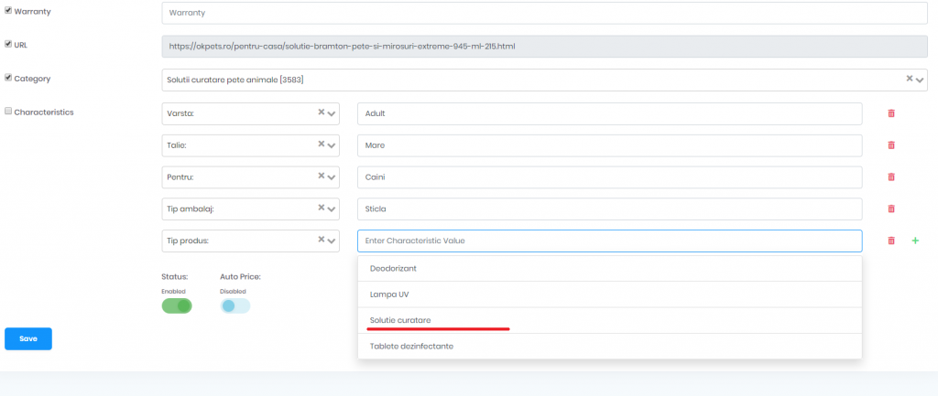Delete the Tip ambalaj row
938x396 pixels.
pos(890,209)
